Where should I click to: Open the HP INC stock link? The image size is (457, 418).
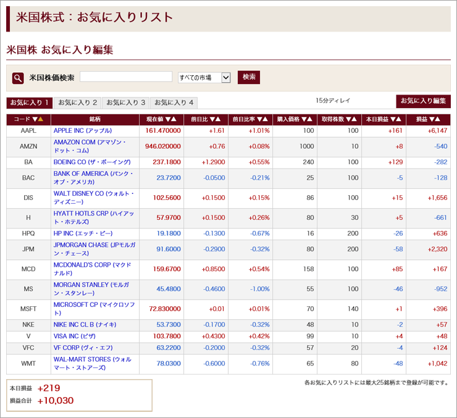(x=83, y=233)
